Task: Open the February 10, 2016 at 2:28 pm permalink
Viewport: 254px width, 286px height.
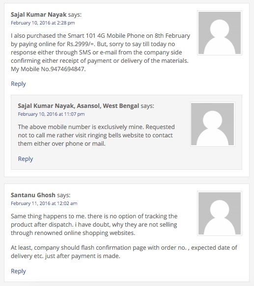Action: pos(43,23)
